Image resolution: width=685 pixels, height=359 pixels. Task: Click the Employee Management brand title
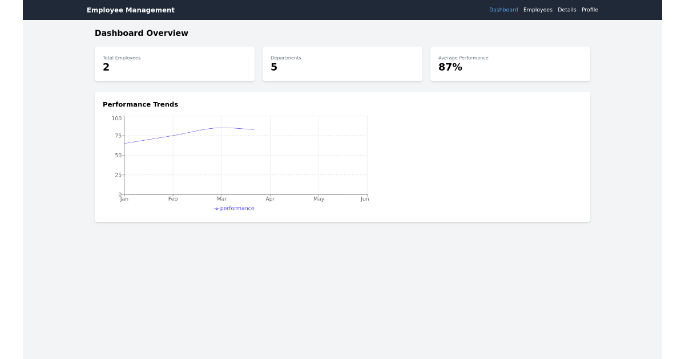(x=130, y=10)
